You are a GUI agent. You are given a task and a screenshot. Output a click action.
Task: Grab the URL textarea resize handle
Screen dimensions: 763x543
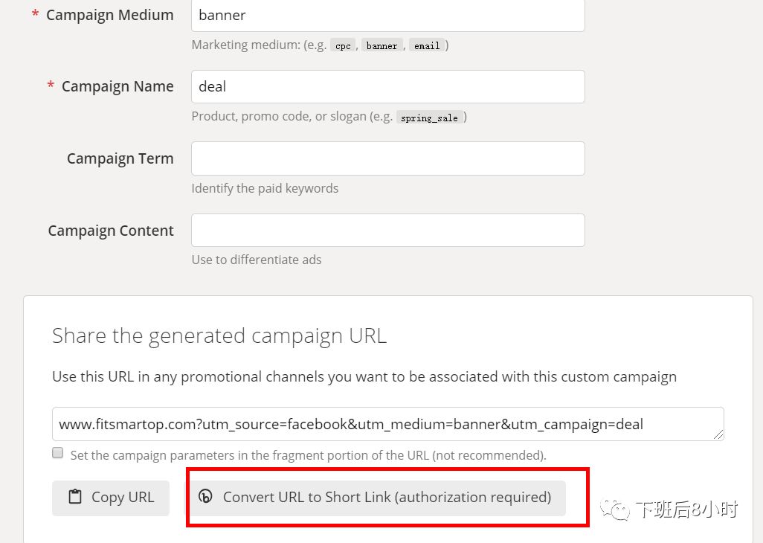(x=718, y=435)
